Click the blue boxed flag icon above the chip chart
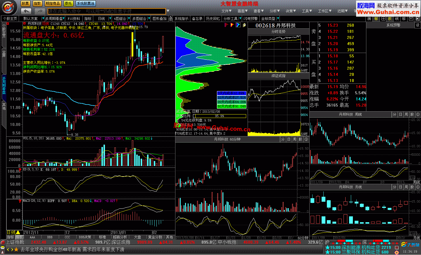This screenshot has height=255, width=421. 238,25
